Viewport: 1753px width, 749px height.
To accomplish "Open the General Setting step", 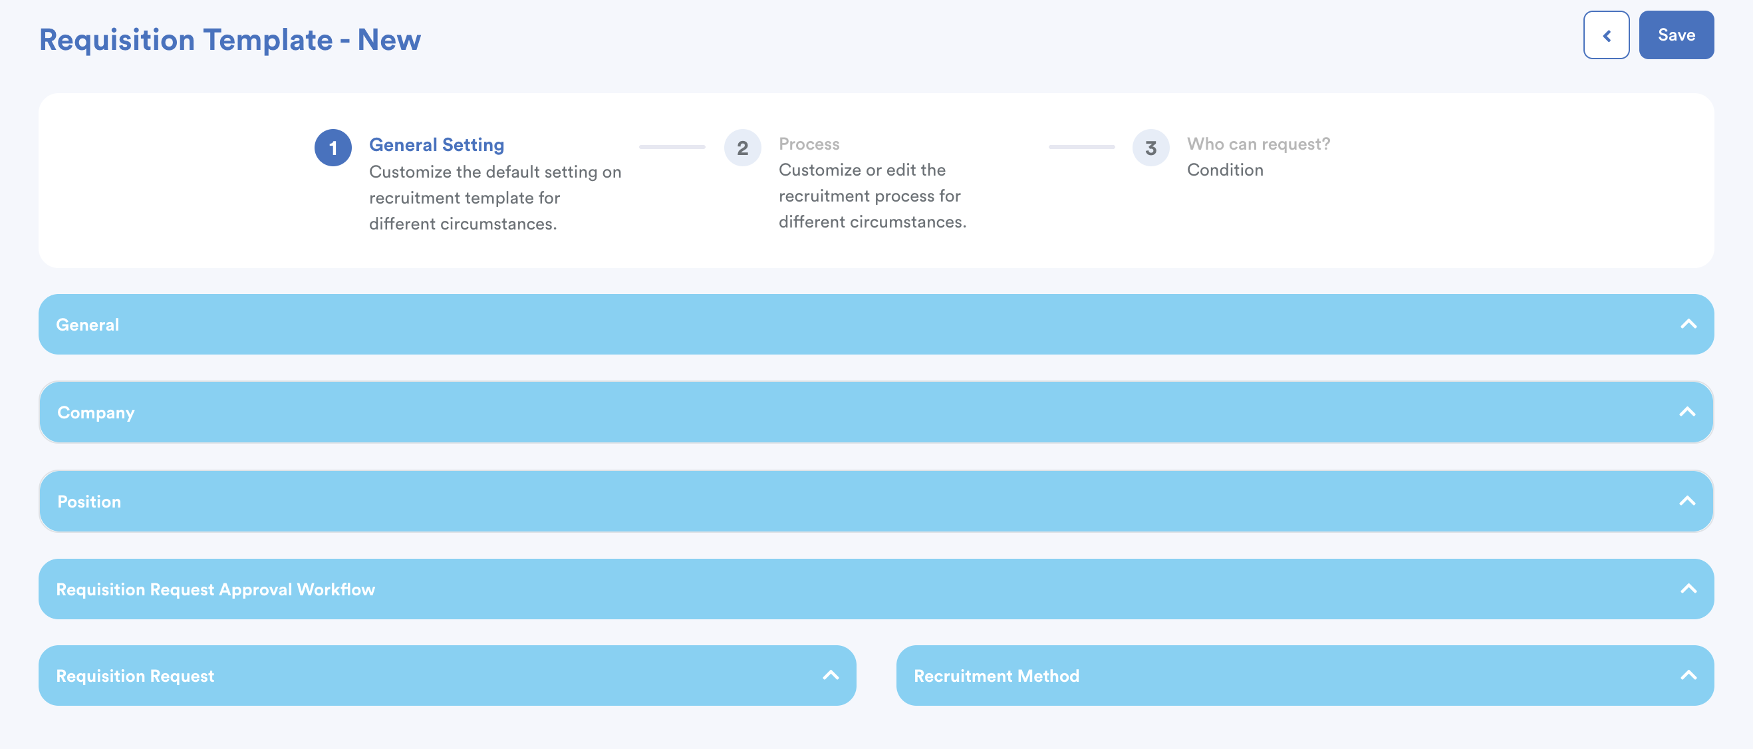I will [436, 145].
